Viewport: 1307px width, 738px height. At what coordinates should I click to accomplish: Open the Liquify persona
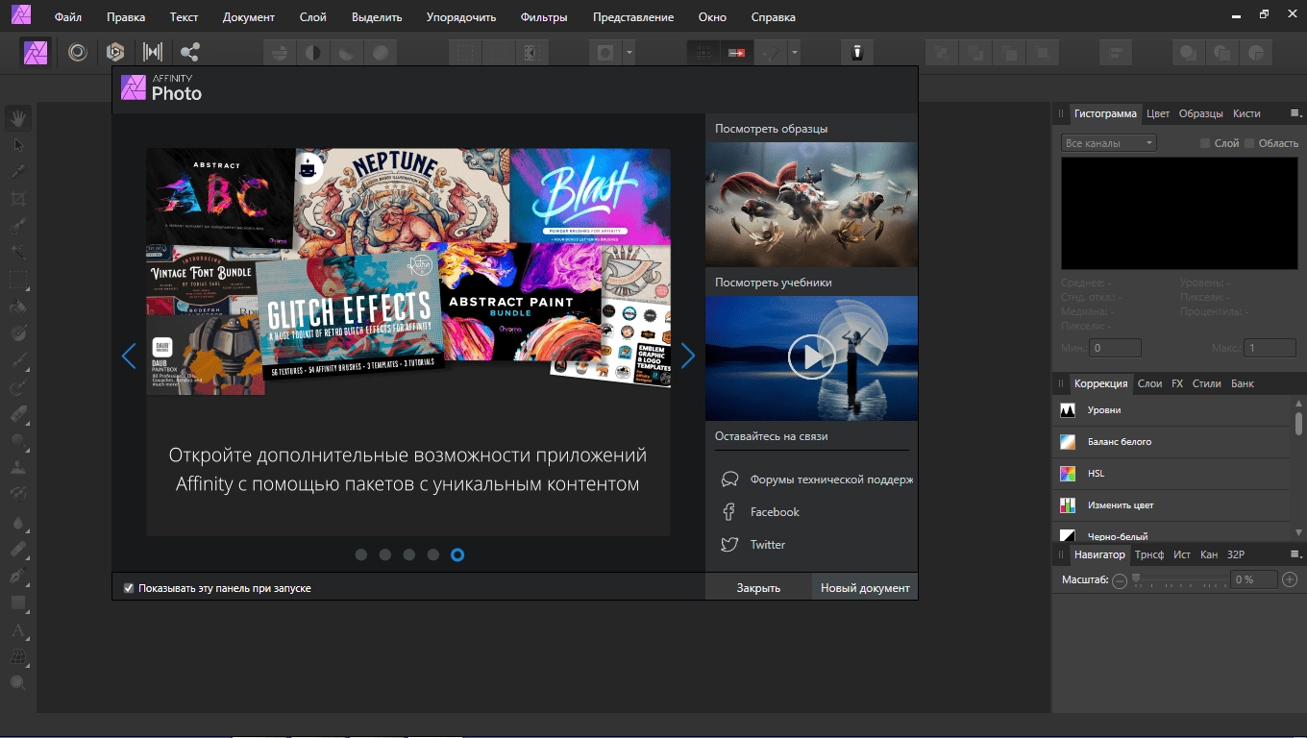point(78,52)
